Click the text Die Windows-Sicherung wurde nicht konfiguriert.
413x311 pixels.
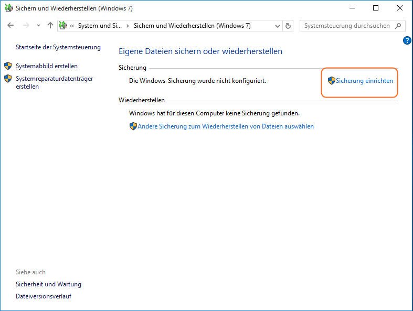pyautogui.click(x=197, y=81)
